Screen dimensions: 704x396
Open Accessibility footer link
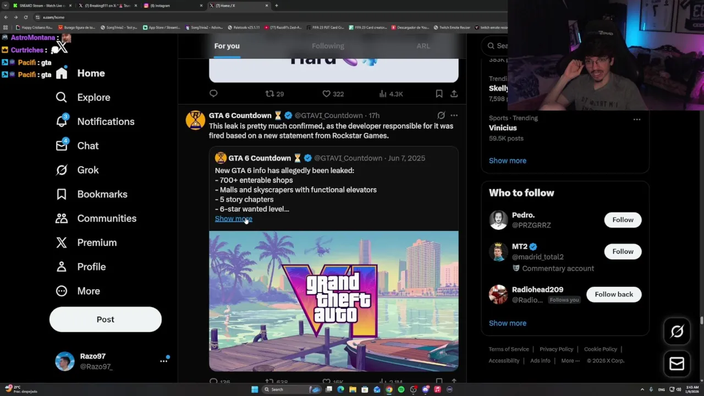pos(504,361)
